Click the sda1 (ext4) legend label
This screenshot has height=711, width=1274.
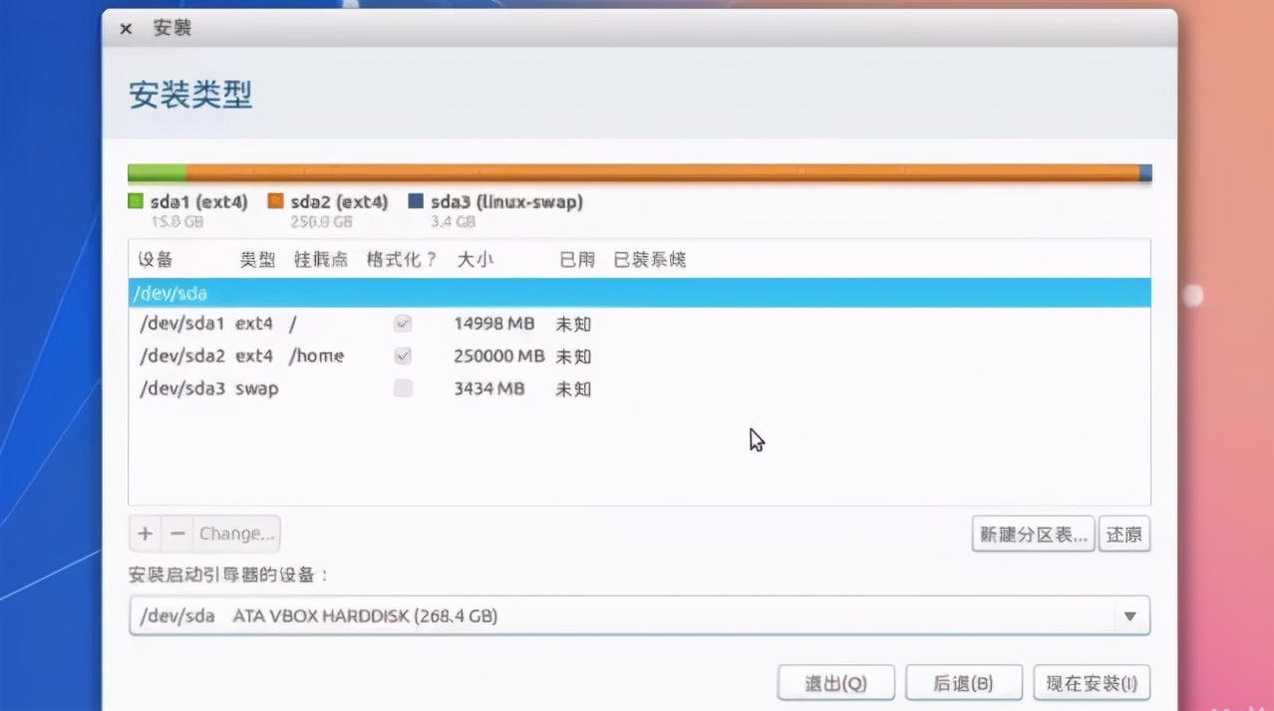tap(198, 202)
